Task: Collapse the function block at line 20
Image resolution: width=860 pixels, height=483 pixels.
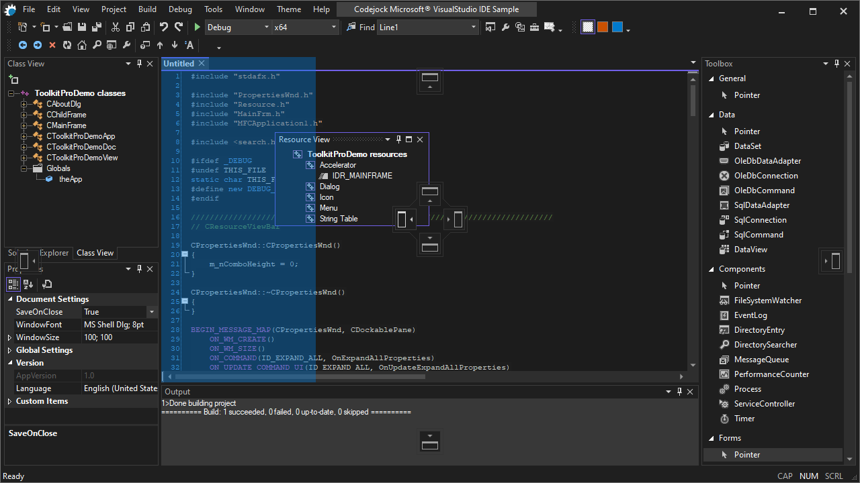Action: [x=185, y=255]
